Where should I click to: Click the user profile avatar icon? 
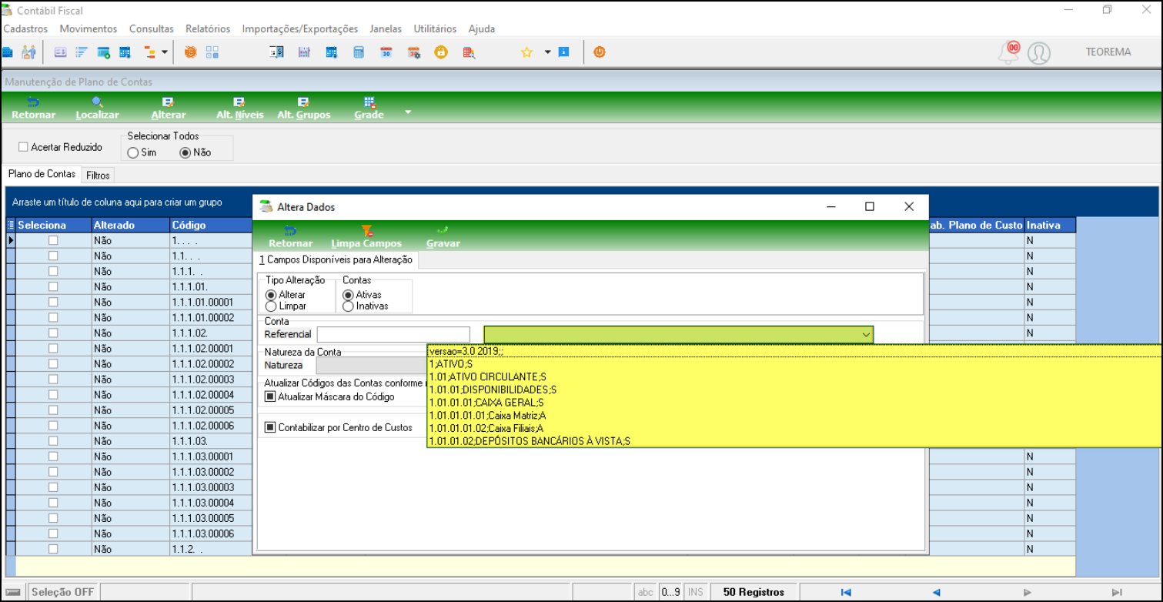pos(1039,53)
